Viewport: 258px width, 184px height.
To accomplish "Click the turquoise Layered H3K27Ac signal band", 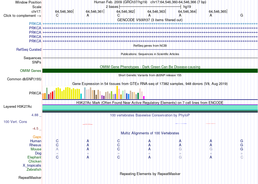I will (x=150, y=107).
